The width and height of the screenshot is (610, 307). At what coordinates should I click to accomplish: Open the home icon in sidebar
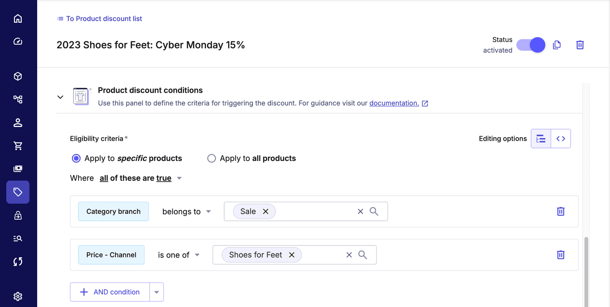(18, 19)
